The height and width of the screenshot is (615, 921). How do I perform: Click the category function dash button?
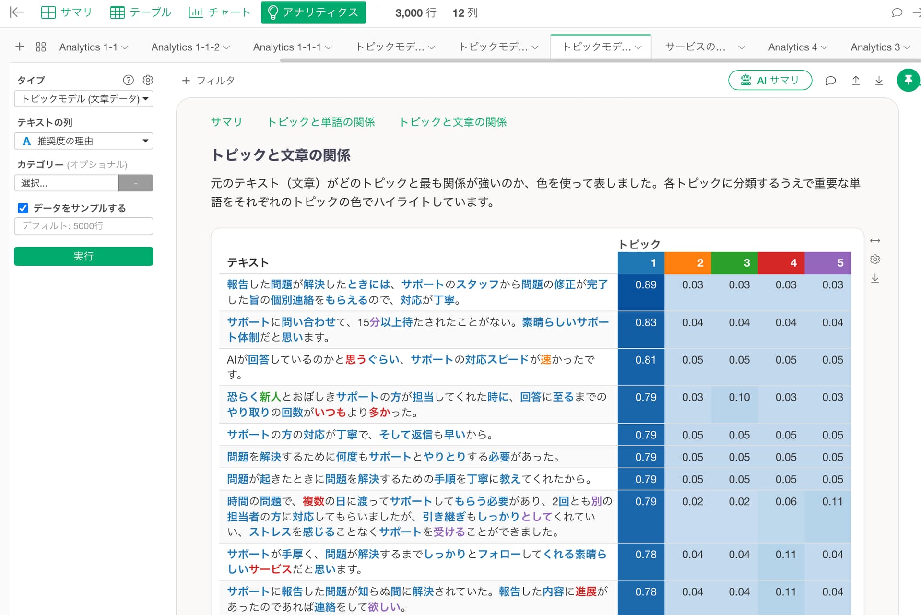(136, 183)
